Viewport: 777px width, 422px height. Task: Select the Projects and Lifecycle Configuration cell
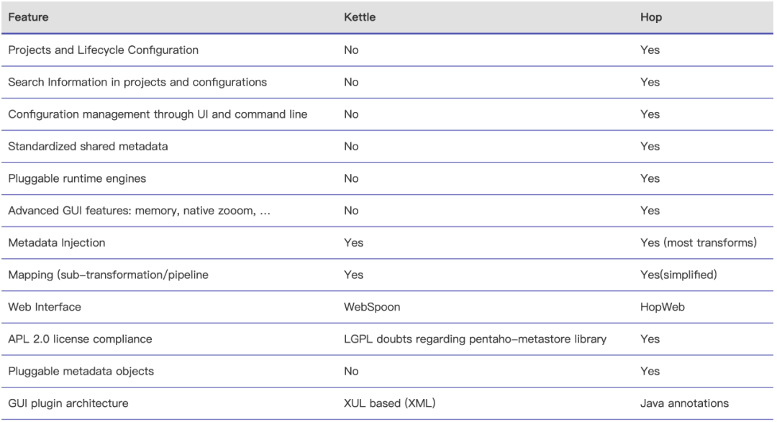tap(103, 50)
